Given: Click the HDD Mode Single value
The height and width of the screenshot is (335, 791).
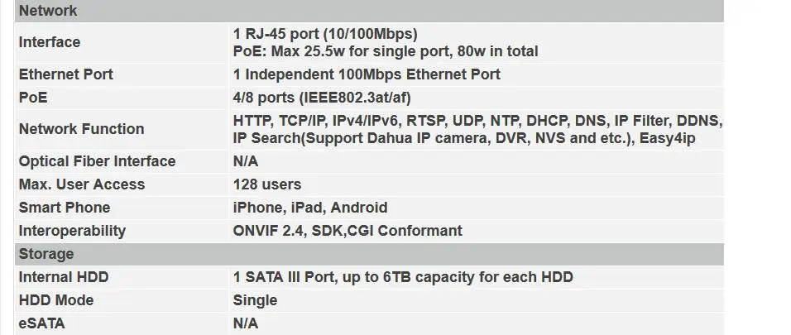Looking at the screenshot, I should tap(255, 300).
